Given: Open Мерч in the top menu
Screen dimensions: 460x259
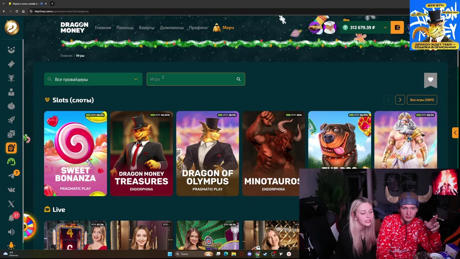Looking at the screenshot, I should [x=224, y=28].
